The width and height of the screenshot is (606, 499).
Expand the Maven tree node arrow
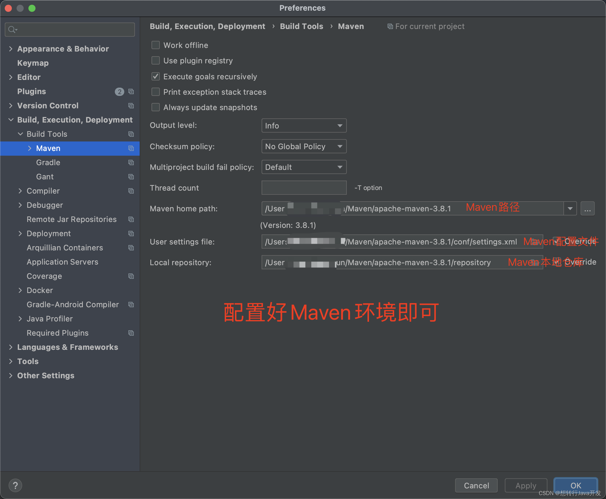pos(30,148)
